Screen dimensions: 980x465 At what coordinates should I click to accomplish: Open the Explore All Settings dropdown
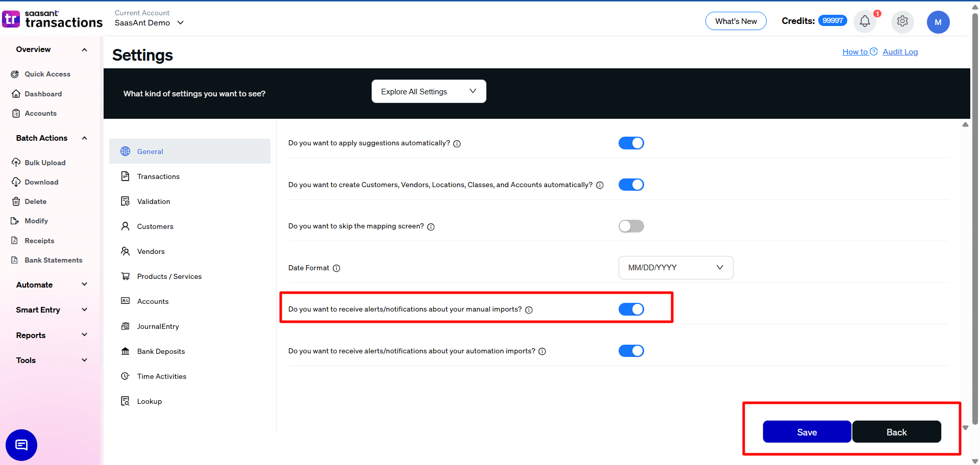tap(428, 91)
